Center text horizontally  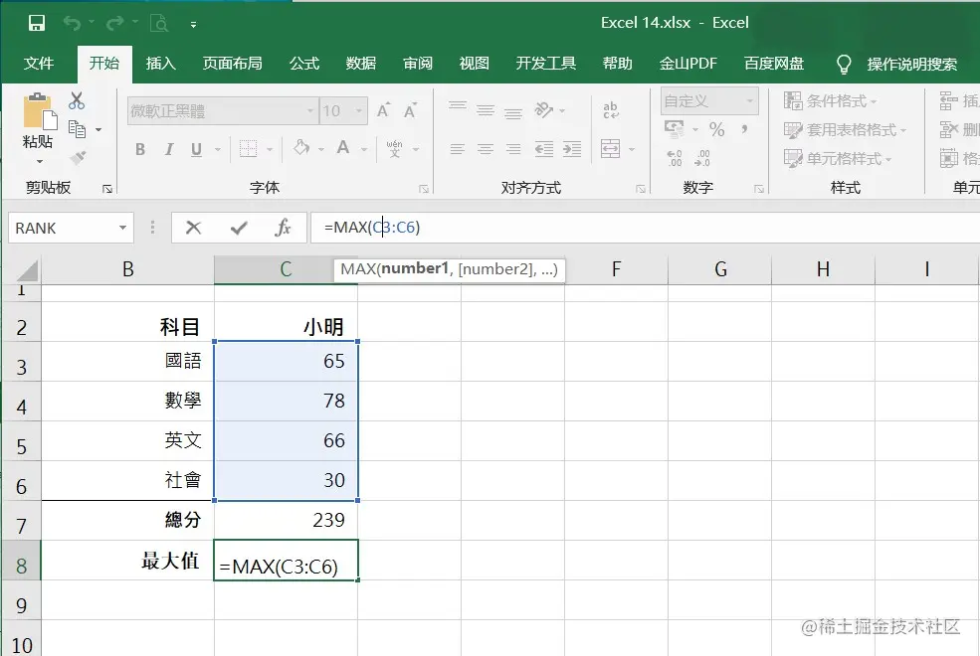coord(486,149)
